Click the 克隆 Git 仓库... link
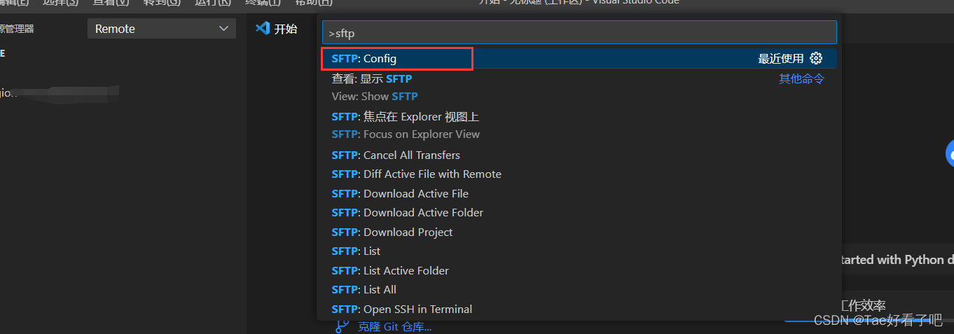Viewport: 954px width, 334px height. 394,326
